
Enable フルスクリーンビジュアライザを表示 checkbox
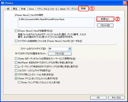click(x=16, y=70)
